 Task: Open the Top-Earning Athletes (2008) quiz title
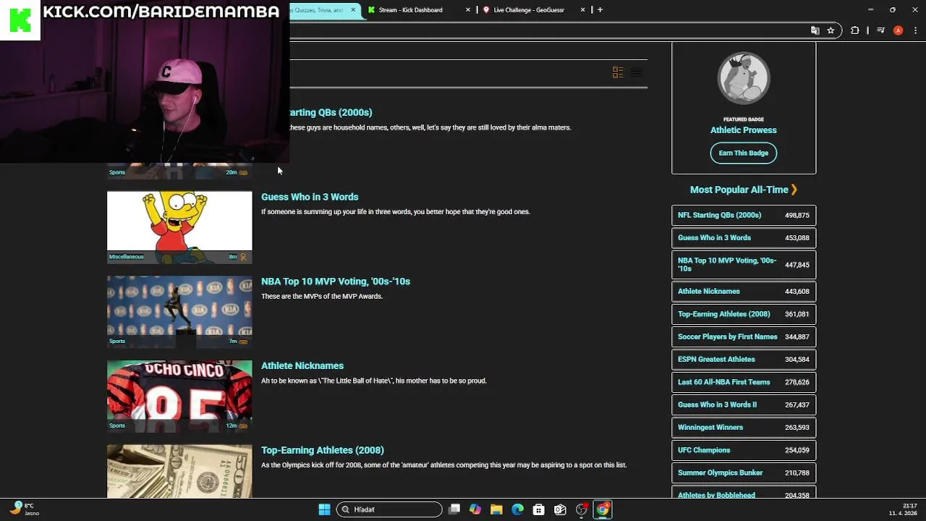pyautogui.click(x=323, y=450)
